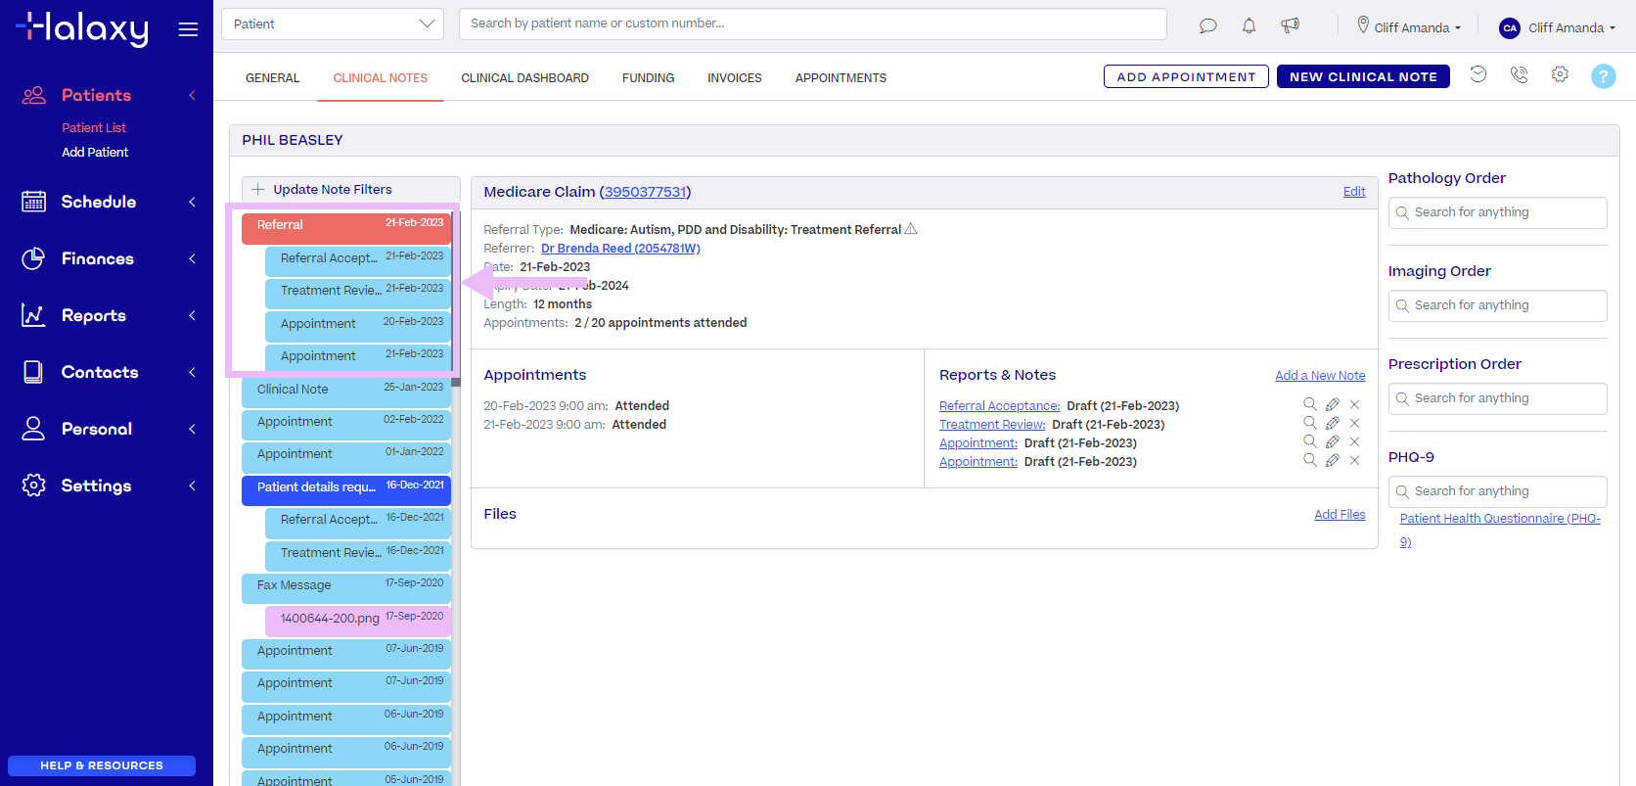Open the hamburger menu beside Halaxy logo
The height and width of the screenshot is (786, 1636).
[x=188, y=29]
